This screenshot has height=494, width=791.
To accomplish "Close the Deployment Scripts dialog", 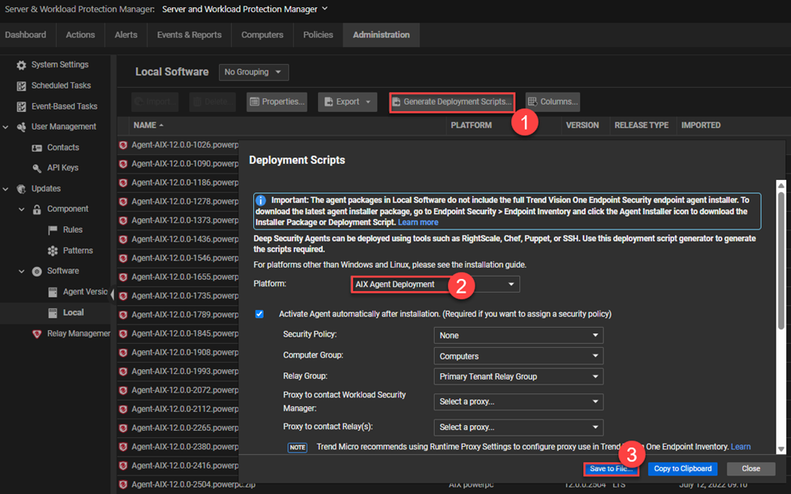I will click(750, 469).
